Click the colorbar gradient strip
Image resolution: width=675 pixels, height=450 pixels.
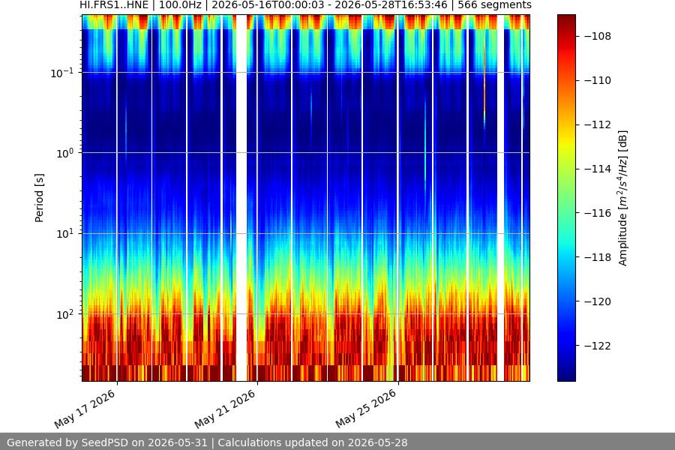click(566, 198)
